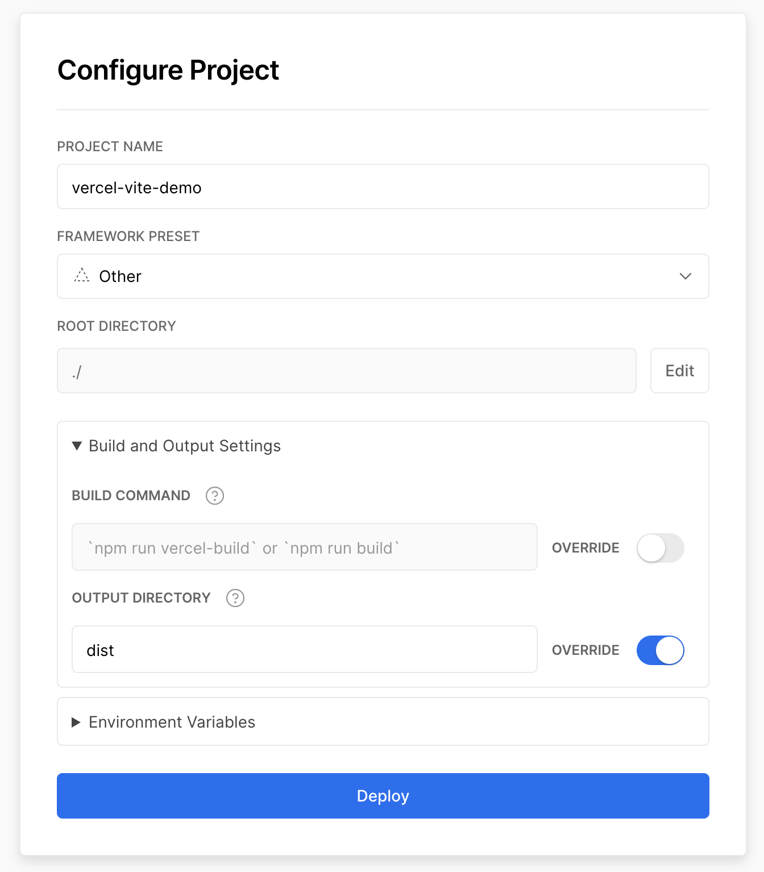Click Edit next to Root Directory
764x872 pixels.
click(679, 371)
